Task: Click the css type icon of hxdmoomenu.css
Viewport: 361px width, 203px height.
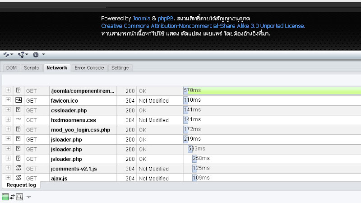Action: pyautogui.click(x=19, y=119)
